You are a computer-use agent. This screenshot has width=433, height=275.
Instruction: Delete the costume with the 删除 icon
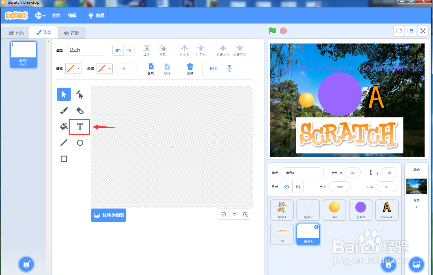(190, 68)
